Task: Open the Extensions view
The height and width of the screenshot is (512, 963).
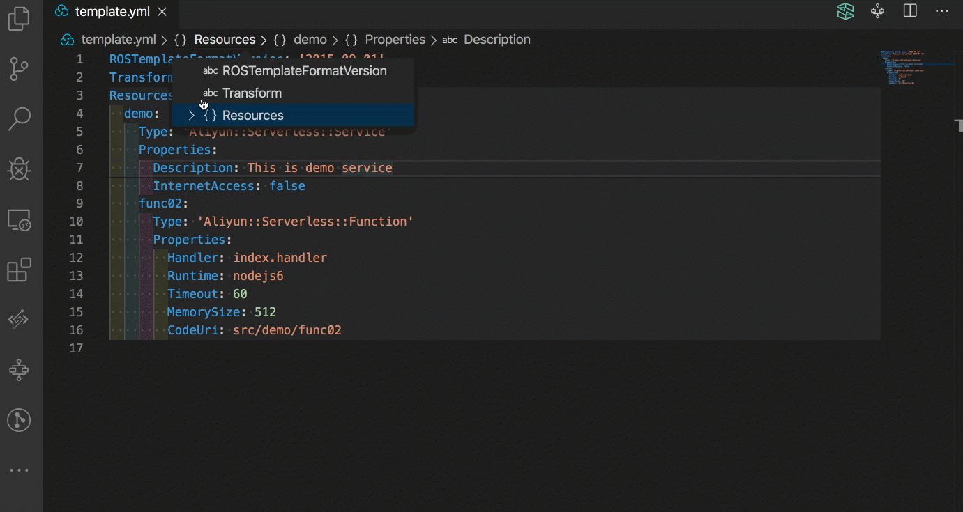Action: click(x=19, y=270)
